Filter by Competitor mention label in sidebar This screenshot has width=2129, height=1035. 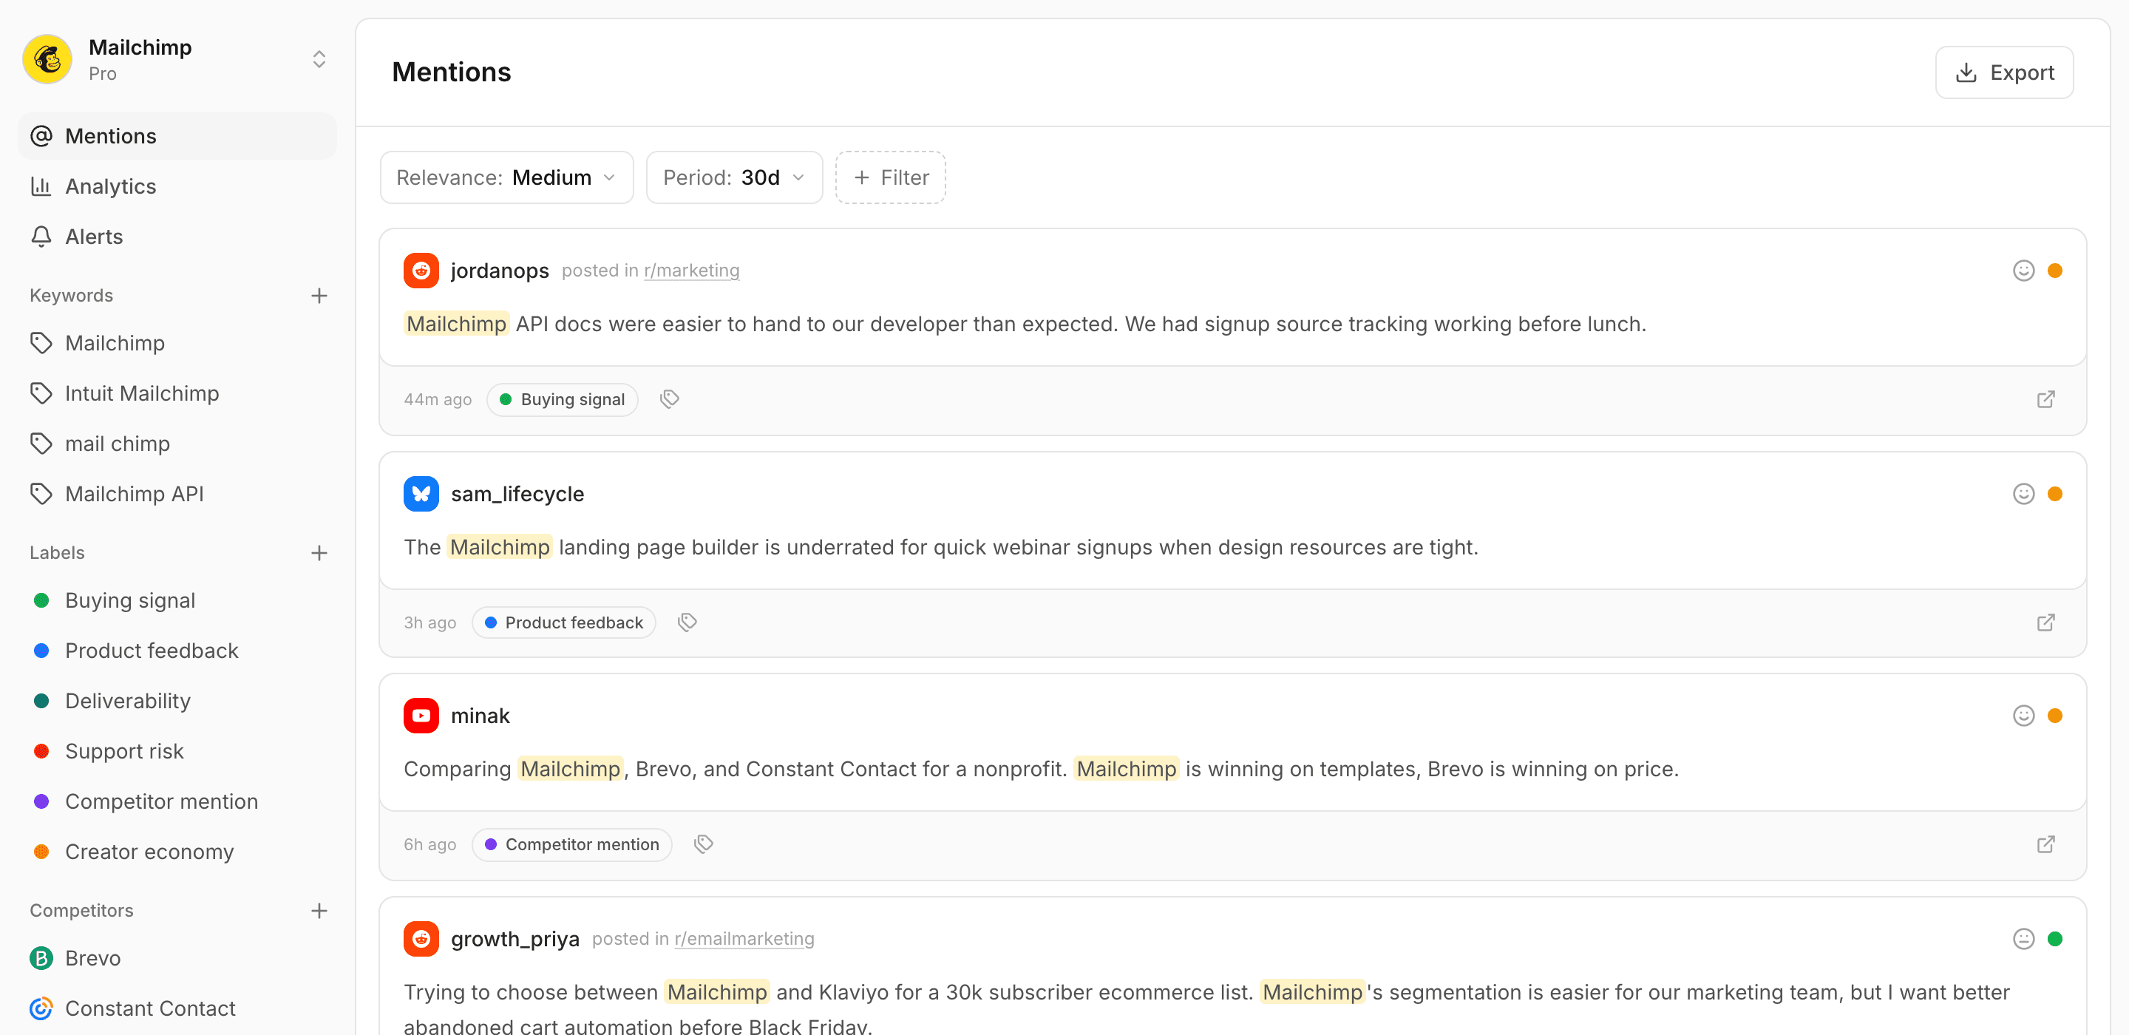[177, 802]
